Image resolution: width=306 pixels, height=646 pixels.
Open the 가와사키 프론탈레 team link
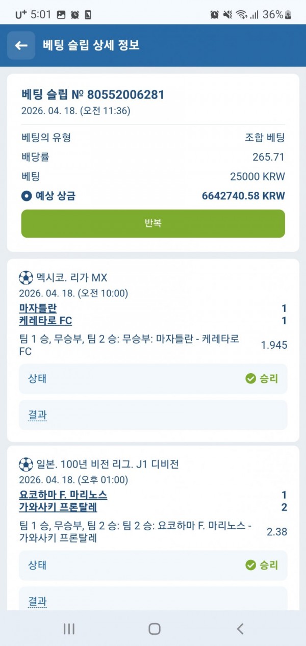(x=58, y=508)
